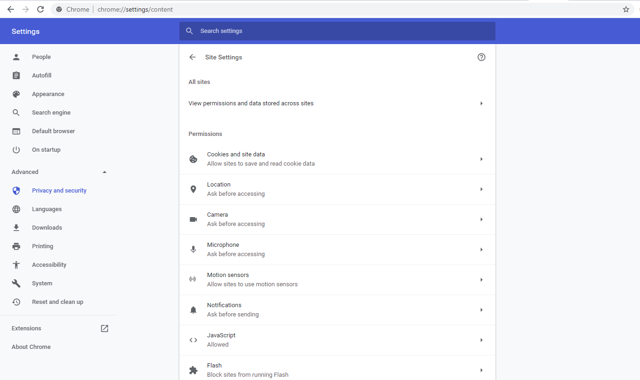Viewport: 640px width, 380px height.
Task: Open Reset and clean up section
Action: click(58, 302)
